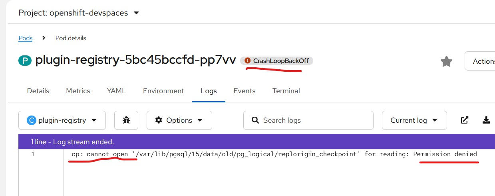Click the download logs icon
This screenshot has height=196, width=495.
click(x=486, y=120)
